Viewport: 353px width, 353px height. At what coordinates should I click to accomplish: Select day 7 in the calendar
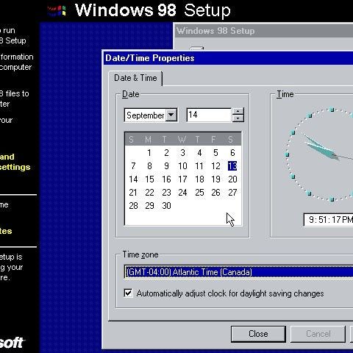133,166
